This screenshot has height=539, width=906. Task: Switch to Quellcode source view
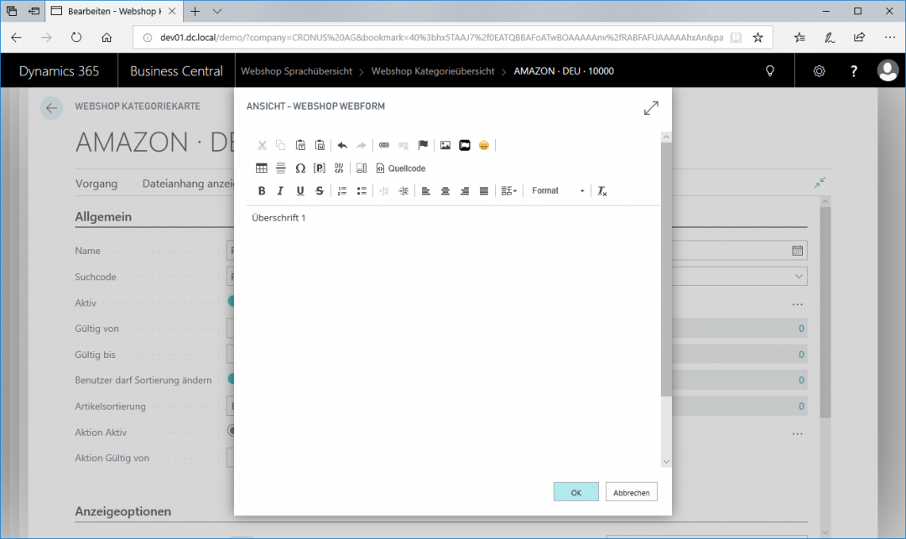tap(400, 168)
